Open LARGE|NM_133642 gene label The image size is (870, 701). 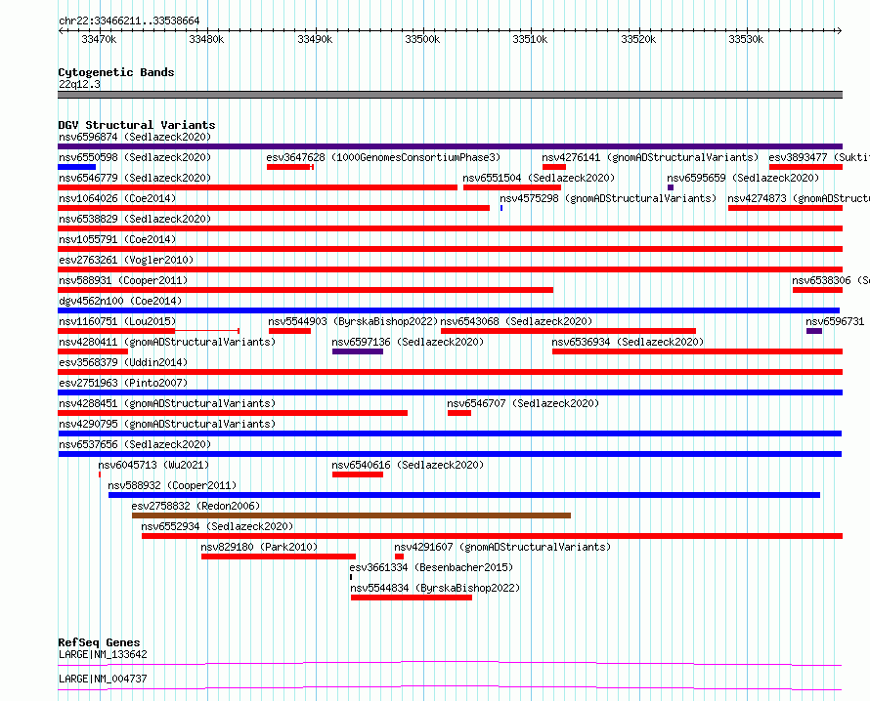(x=103, y=654)
